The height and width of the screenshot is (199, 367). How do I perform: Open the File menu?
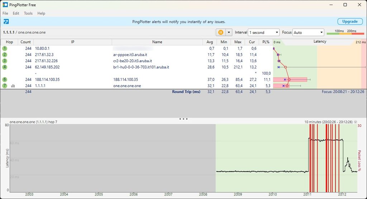click(5, 13)
